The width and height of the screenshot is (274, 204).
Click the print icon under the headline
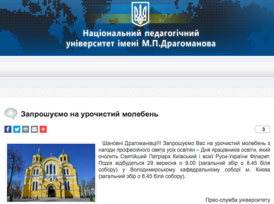26,130
